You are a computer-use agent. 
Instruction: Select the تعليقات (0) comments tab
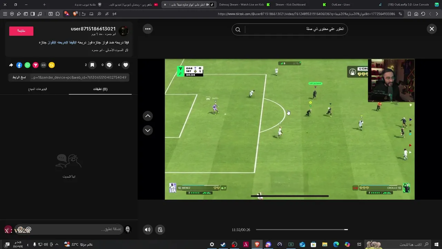click(100, 89)
